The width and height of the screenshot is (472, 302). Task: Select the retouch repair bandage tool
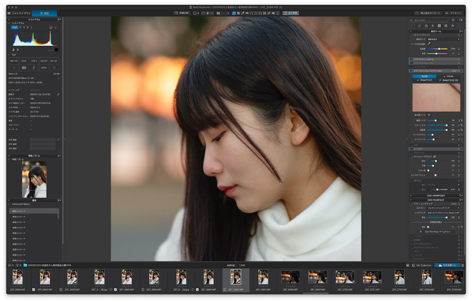[269, 13]
